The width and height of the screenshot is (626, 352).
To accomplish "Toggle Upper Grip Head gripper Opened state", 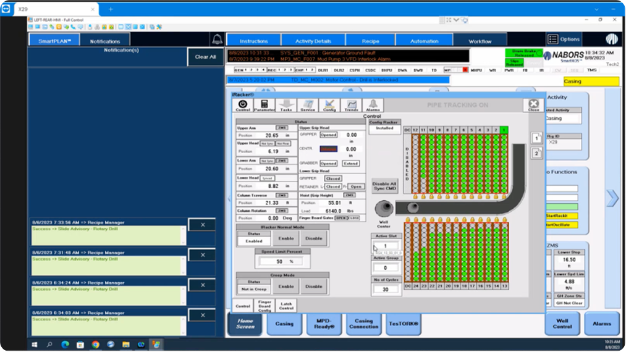I will pos(329,135).
